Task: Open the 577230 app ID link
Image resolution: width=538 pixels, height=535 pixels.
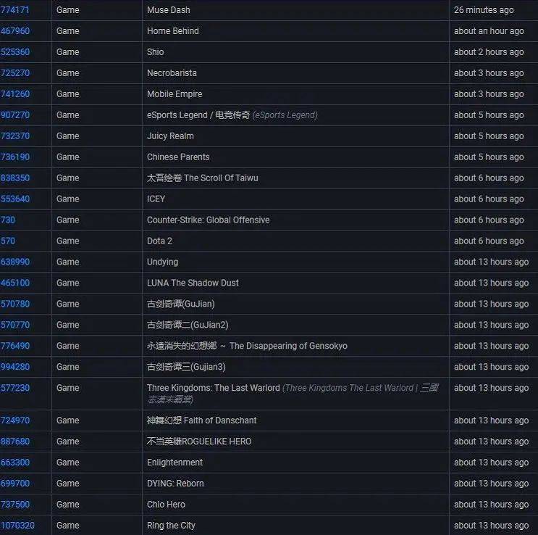Action: [x=15, y=389]
